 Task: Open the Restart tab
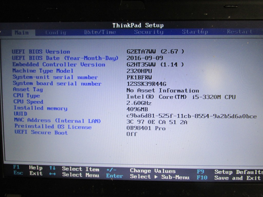[x=240, y=31]
